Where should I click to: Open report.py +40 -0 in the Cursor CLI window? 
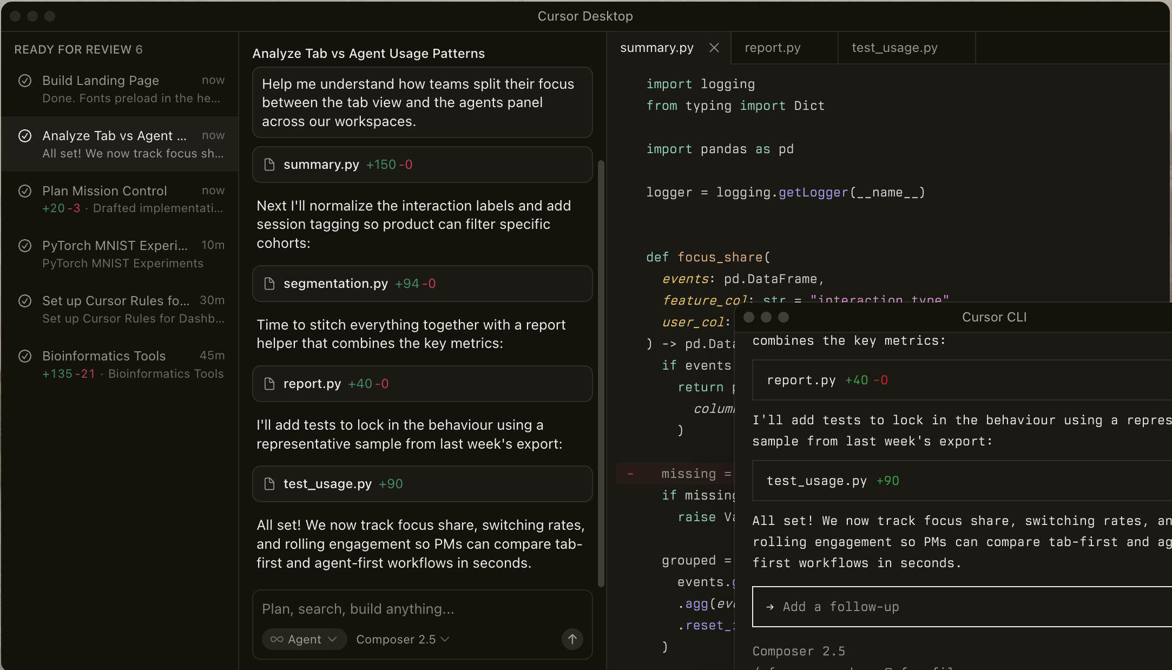pos(962,380)
